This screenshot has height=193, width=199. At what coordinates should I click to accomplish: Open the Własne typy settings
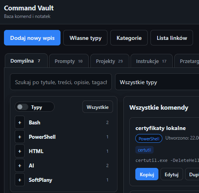pos(85,38)
